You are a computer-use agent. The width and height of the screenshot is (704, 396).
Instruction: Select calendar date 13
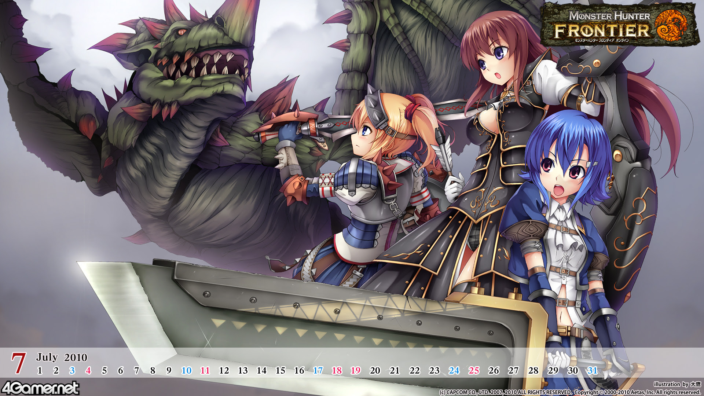pyautogui.click(x=243, y=370)
